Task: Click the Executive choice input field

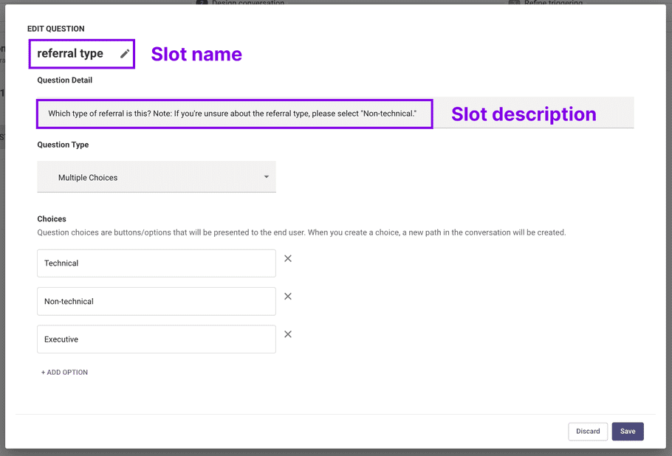Action: tap(157, 339)
